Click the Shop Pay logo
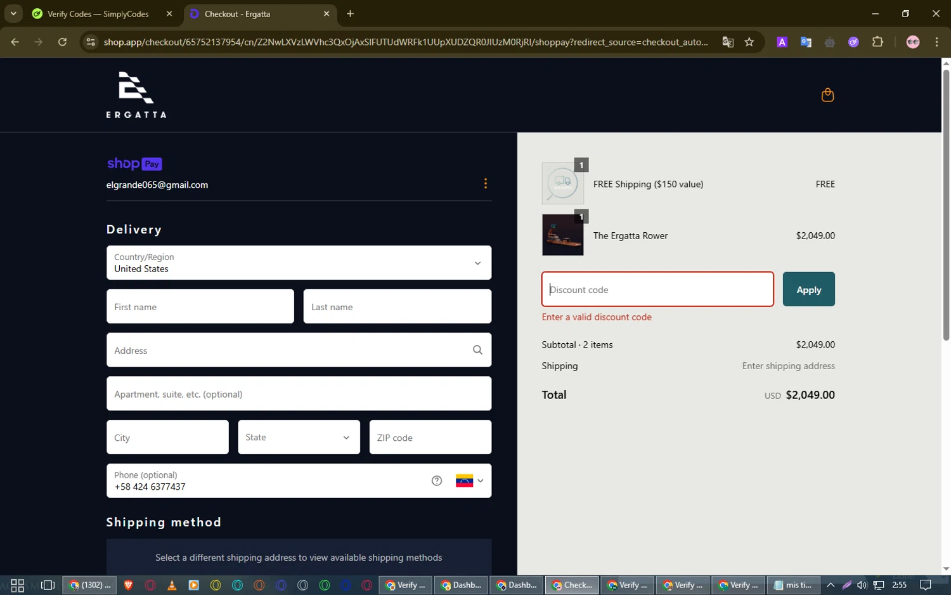The image size is (951, 595). [134, 164]
